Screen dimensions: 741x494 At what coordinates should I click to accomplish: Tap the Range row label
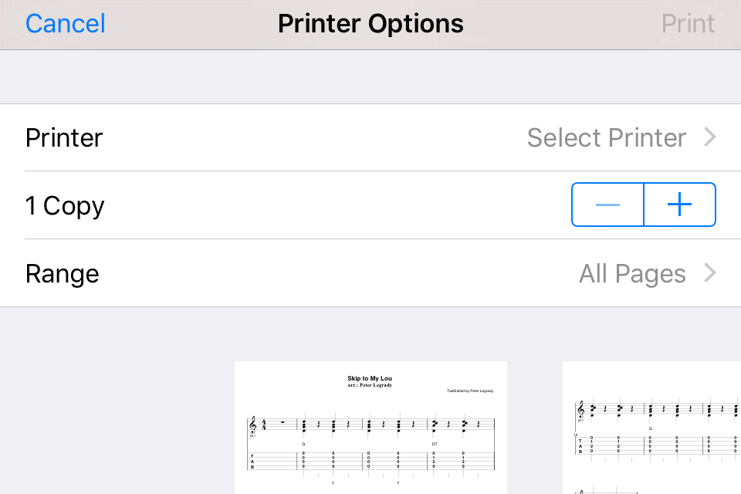[x=63, y=273]
